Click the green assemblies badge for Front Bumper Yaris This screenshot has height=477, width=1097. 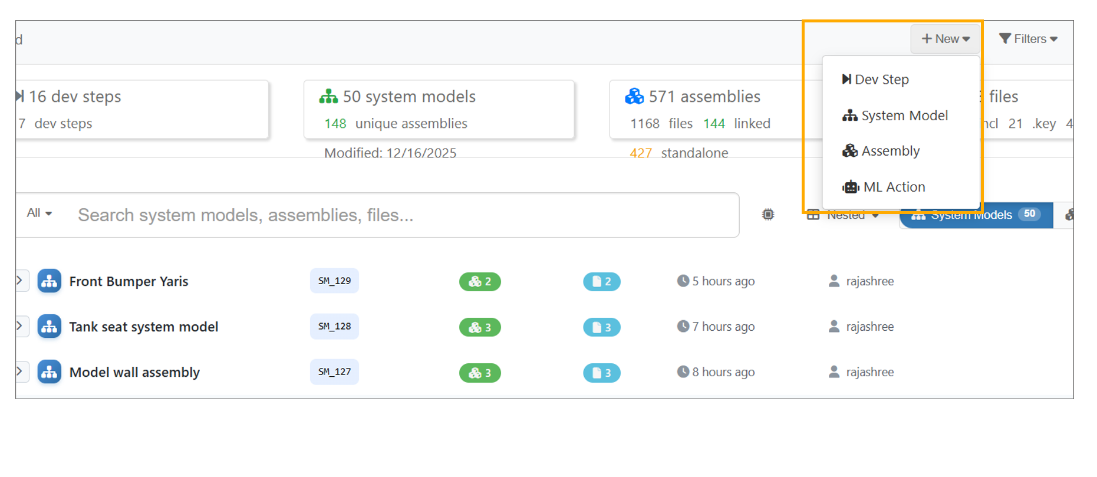[480, 282]
